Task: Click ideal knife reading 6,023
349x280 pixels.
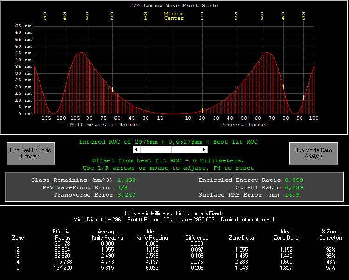Action: [x=152, y=268]
